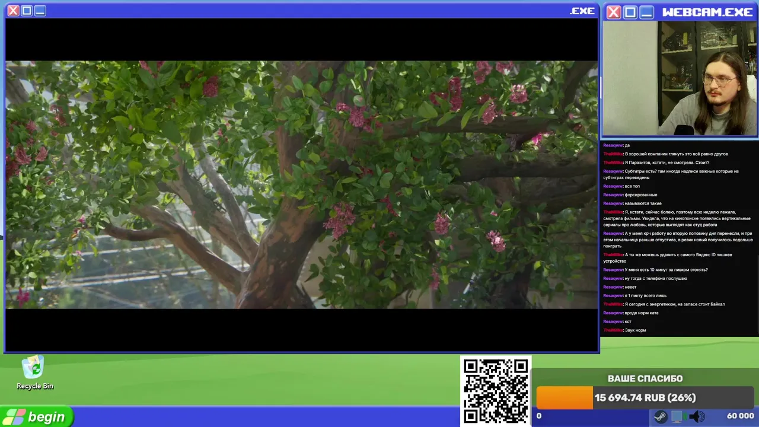Open the begin start menu button
The width and height of the screenshot is (759, 427).
pos(37,417)
